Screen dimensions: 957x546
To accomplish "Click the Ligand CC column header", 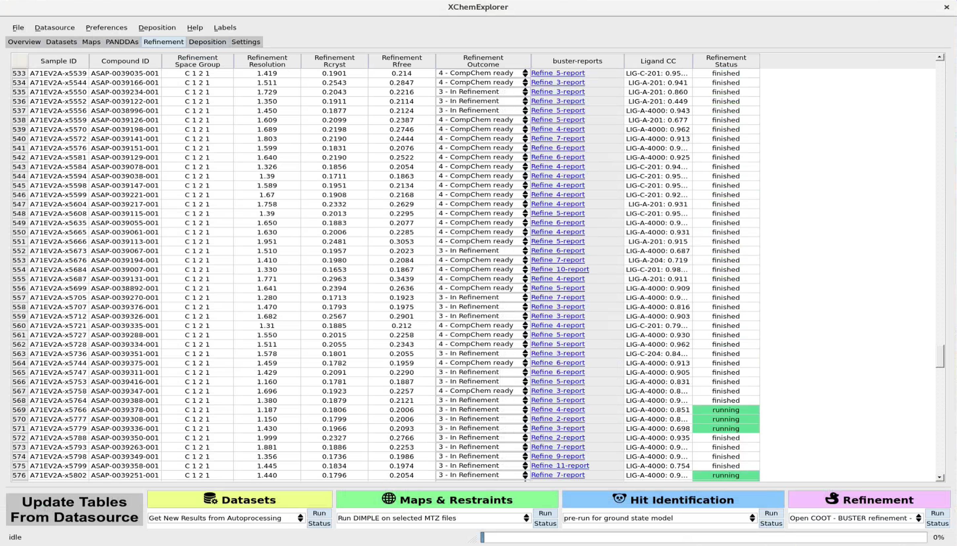I will click(658, 61).
